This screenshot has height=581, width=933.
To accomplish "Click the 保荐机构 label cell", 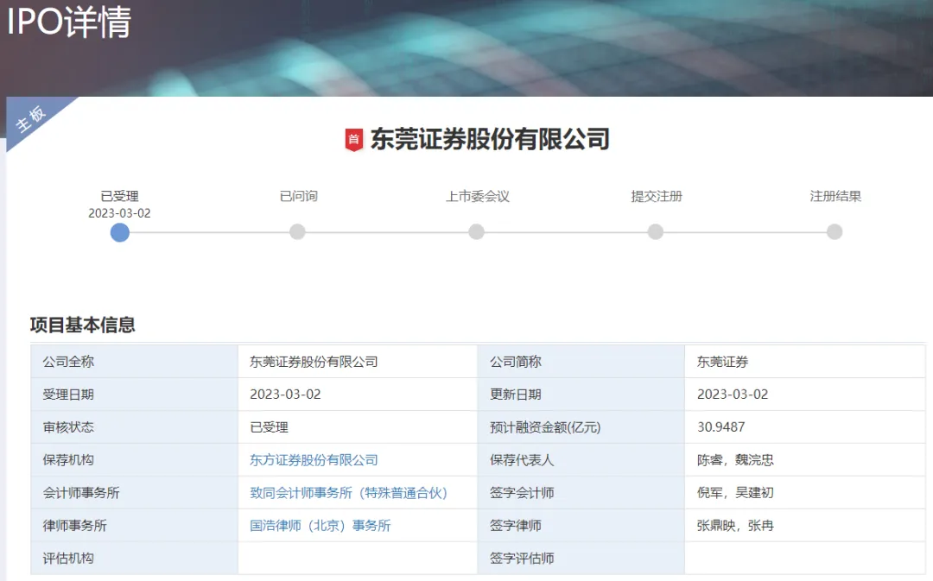I will pyautogui.click(x=135, y=459).
